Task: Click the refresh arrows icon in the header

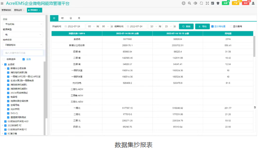Action: (x=201, y=3)
